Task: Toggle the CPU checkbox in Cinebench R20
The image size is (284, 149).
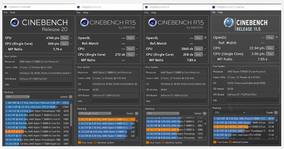Action: (x=71, y=38)
